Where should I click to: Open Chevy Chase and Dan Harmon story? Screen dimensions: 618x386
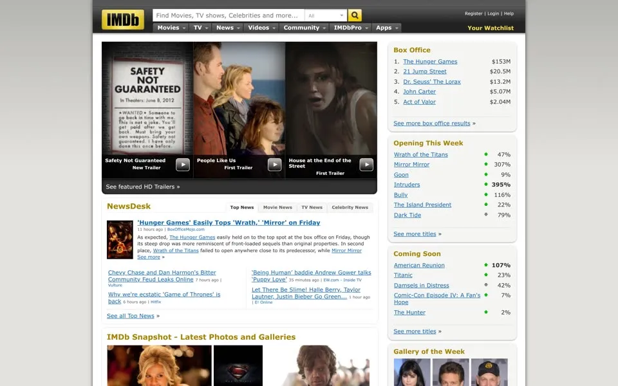162,276
